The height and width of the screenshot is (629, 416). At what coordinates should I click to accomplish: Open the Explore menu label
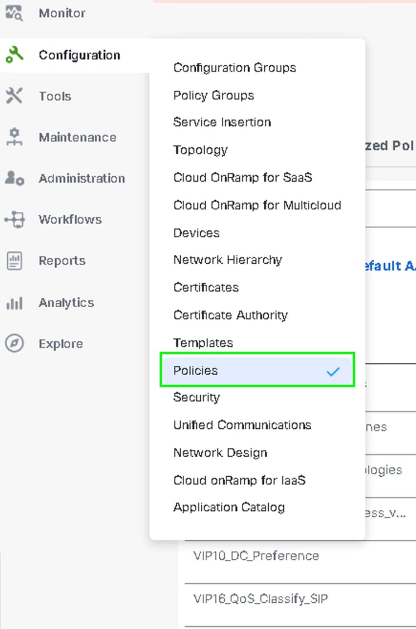(61, 344)
